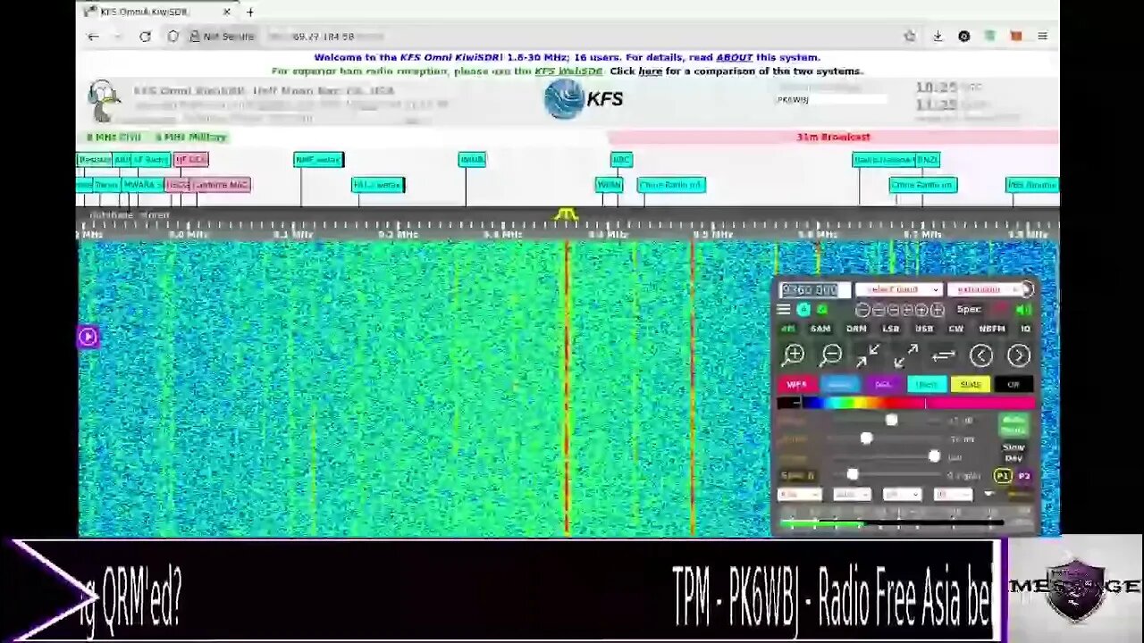Select NBFM demodulation mode
The image size is (1144, 643).
(992, 329)
